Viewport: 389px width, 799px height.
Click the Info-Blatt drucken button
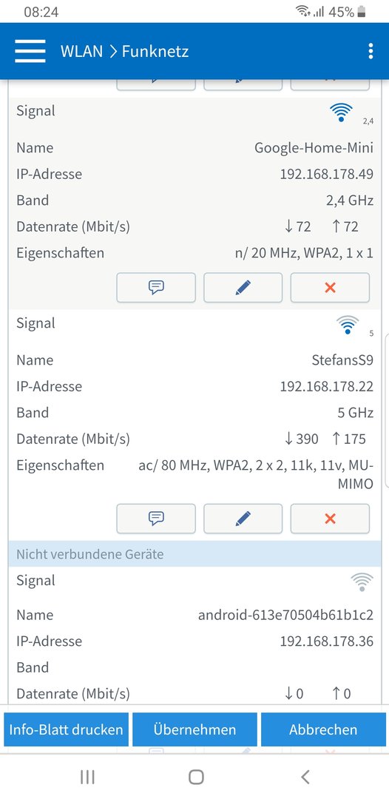(67, 729)
